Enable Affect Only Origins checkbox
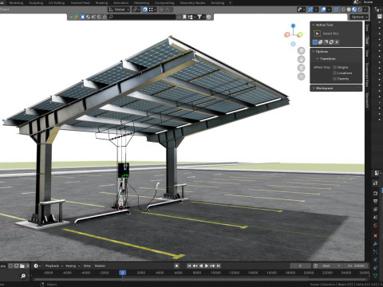This screenshot has height=287, width=383. click(x=335, y=67)
